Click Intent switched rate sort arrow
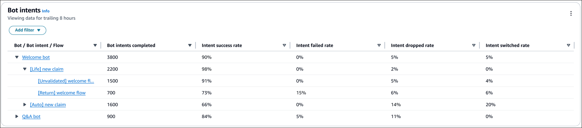Image resolution: width=582 pixels, height=128 pixels. click(569, 45)
